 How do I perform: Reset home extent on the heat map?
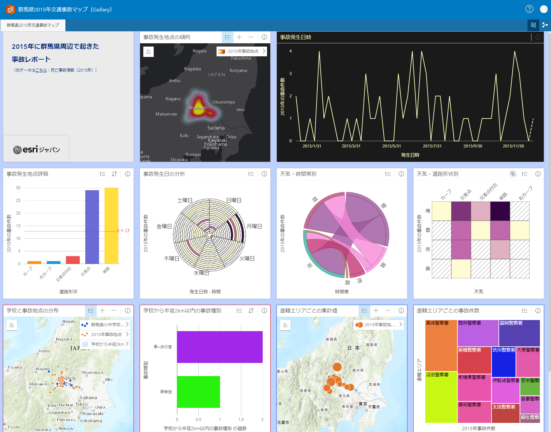[x=148, y=52]
